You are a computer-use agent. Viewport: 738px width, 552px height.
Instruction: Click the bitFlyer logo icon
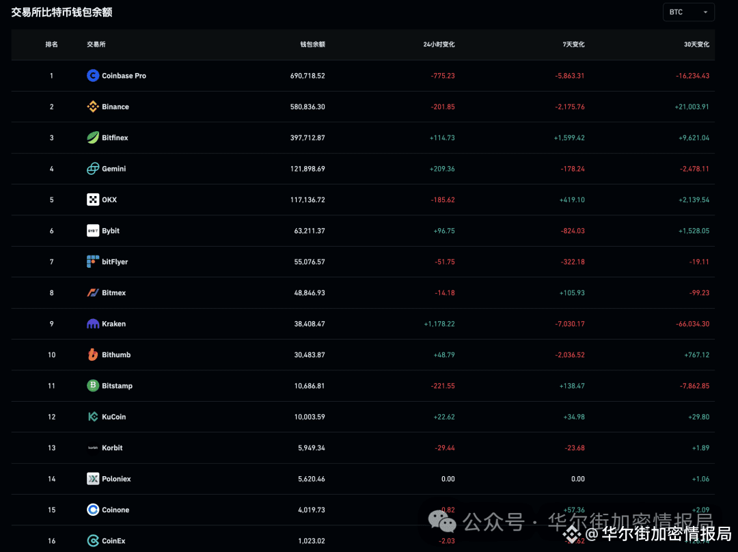93,262
